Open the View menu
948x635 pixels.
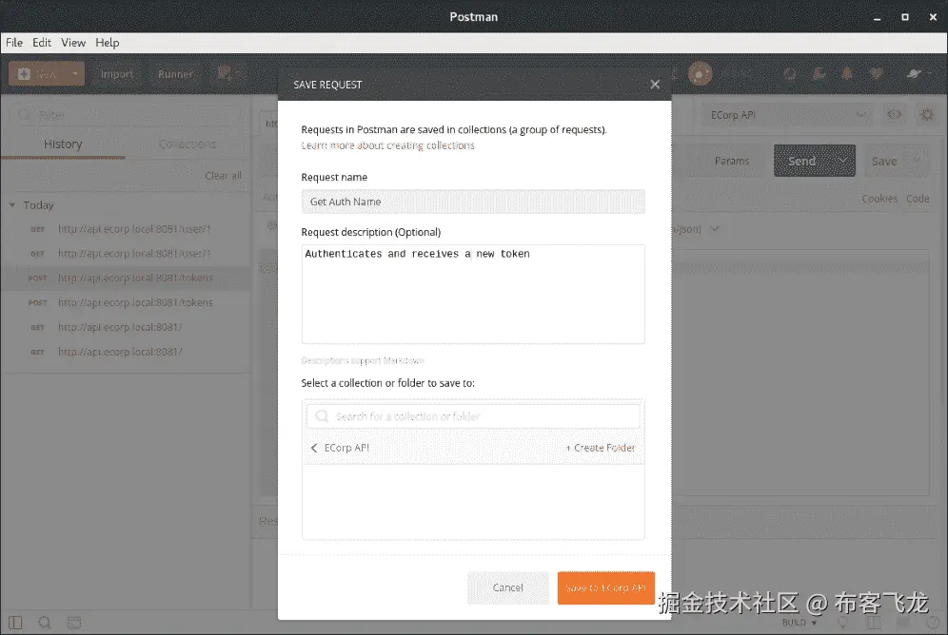73,43
